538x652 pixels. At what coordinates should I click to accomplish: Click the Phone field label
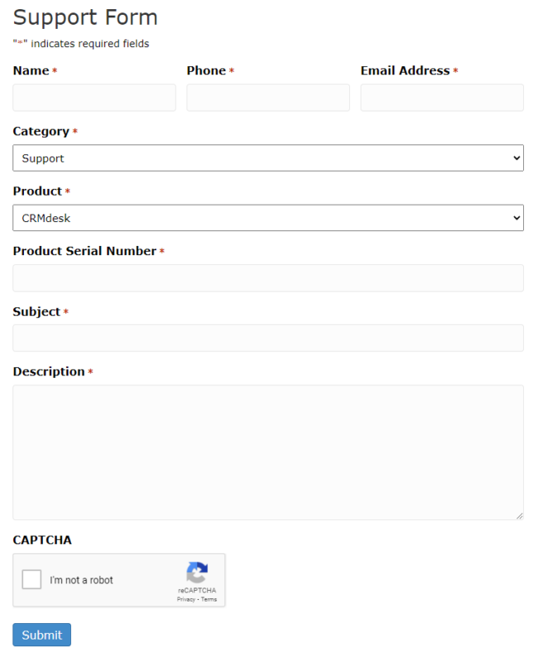click(206, 70)
